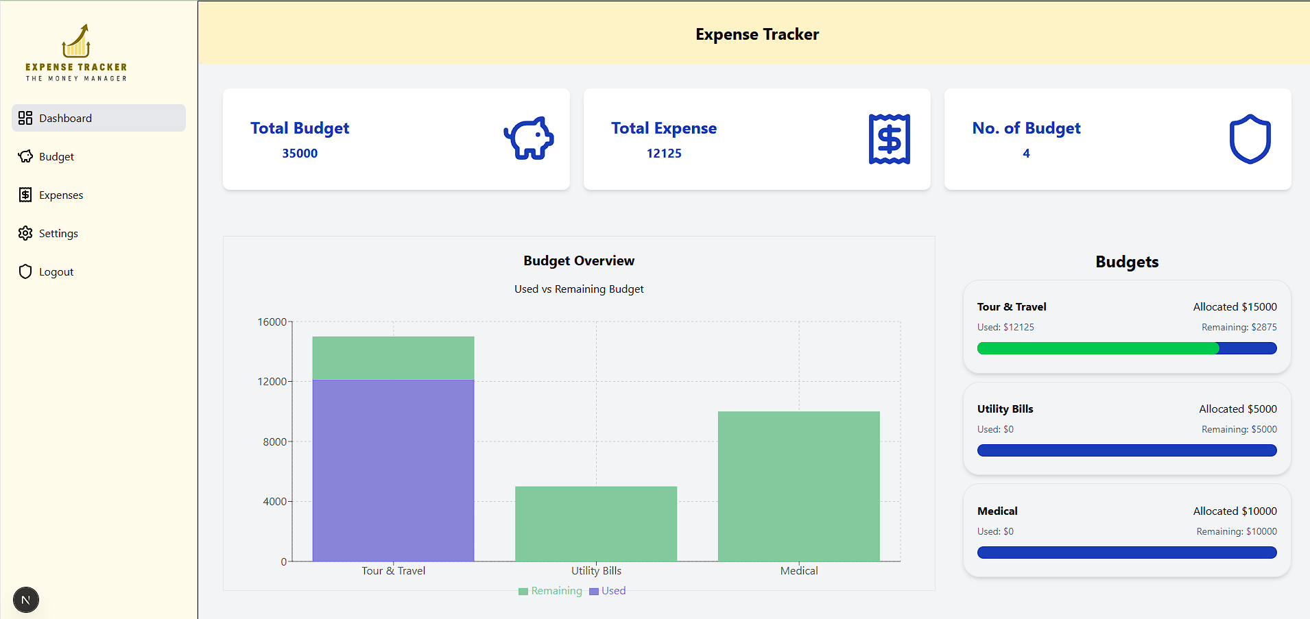Click the dollar receipt icon in Total Expense card
Image resolution: width=1310 pixels, height=619 pixels.
pos(889,139)
